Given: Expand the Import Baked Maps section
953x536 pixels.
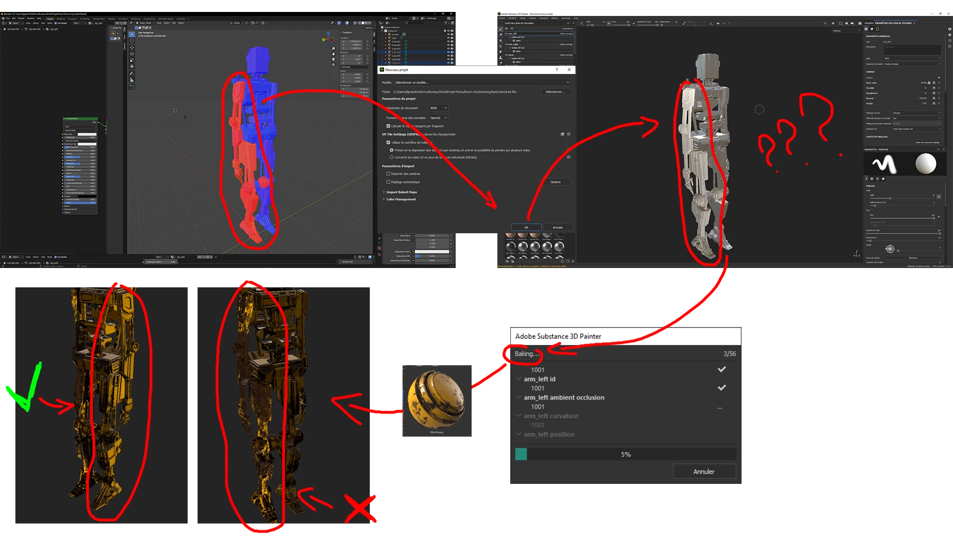Looking at the screenshot, I should point(401,192).
